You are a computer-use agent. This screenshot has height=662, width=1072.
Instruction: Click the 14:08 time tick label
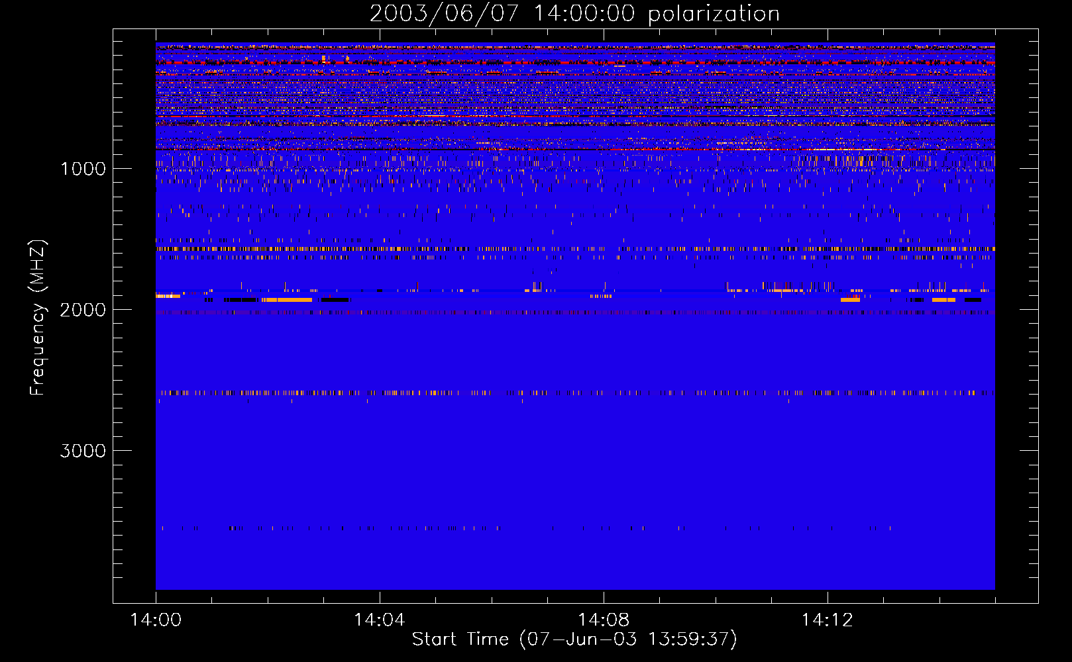pos(603,620)
